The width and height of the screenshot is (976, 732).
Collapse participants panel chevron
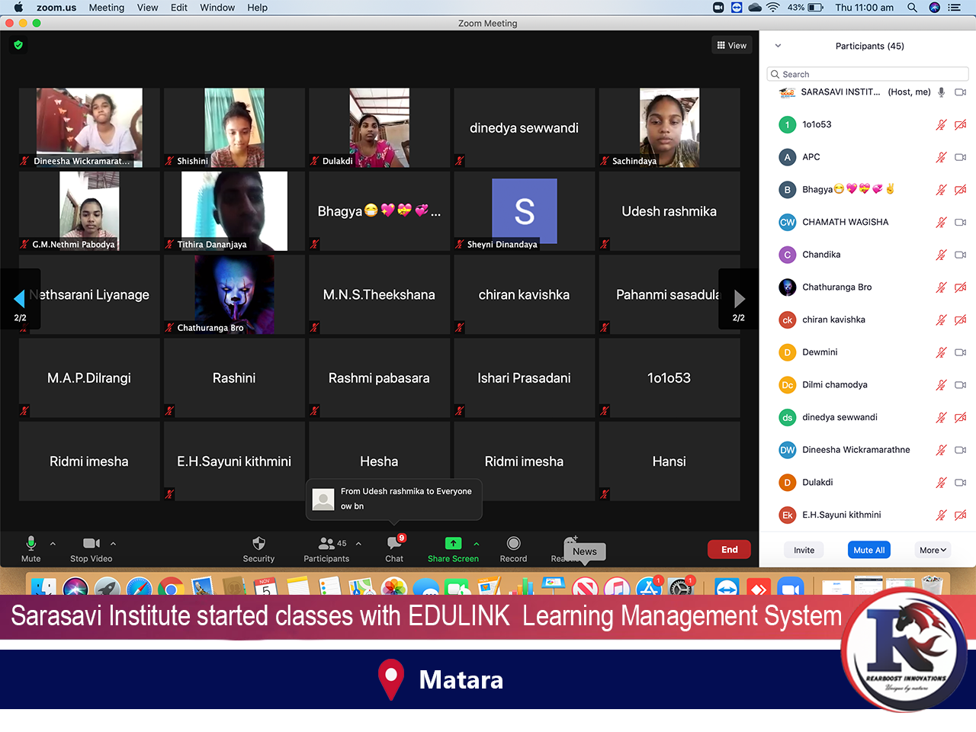tap(778, 46)
